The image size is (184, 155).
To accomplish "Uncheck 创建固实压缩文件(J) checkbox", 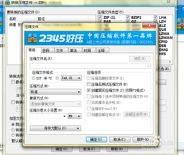I will (x=89, y=90).
